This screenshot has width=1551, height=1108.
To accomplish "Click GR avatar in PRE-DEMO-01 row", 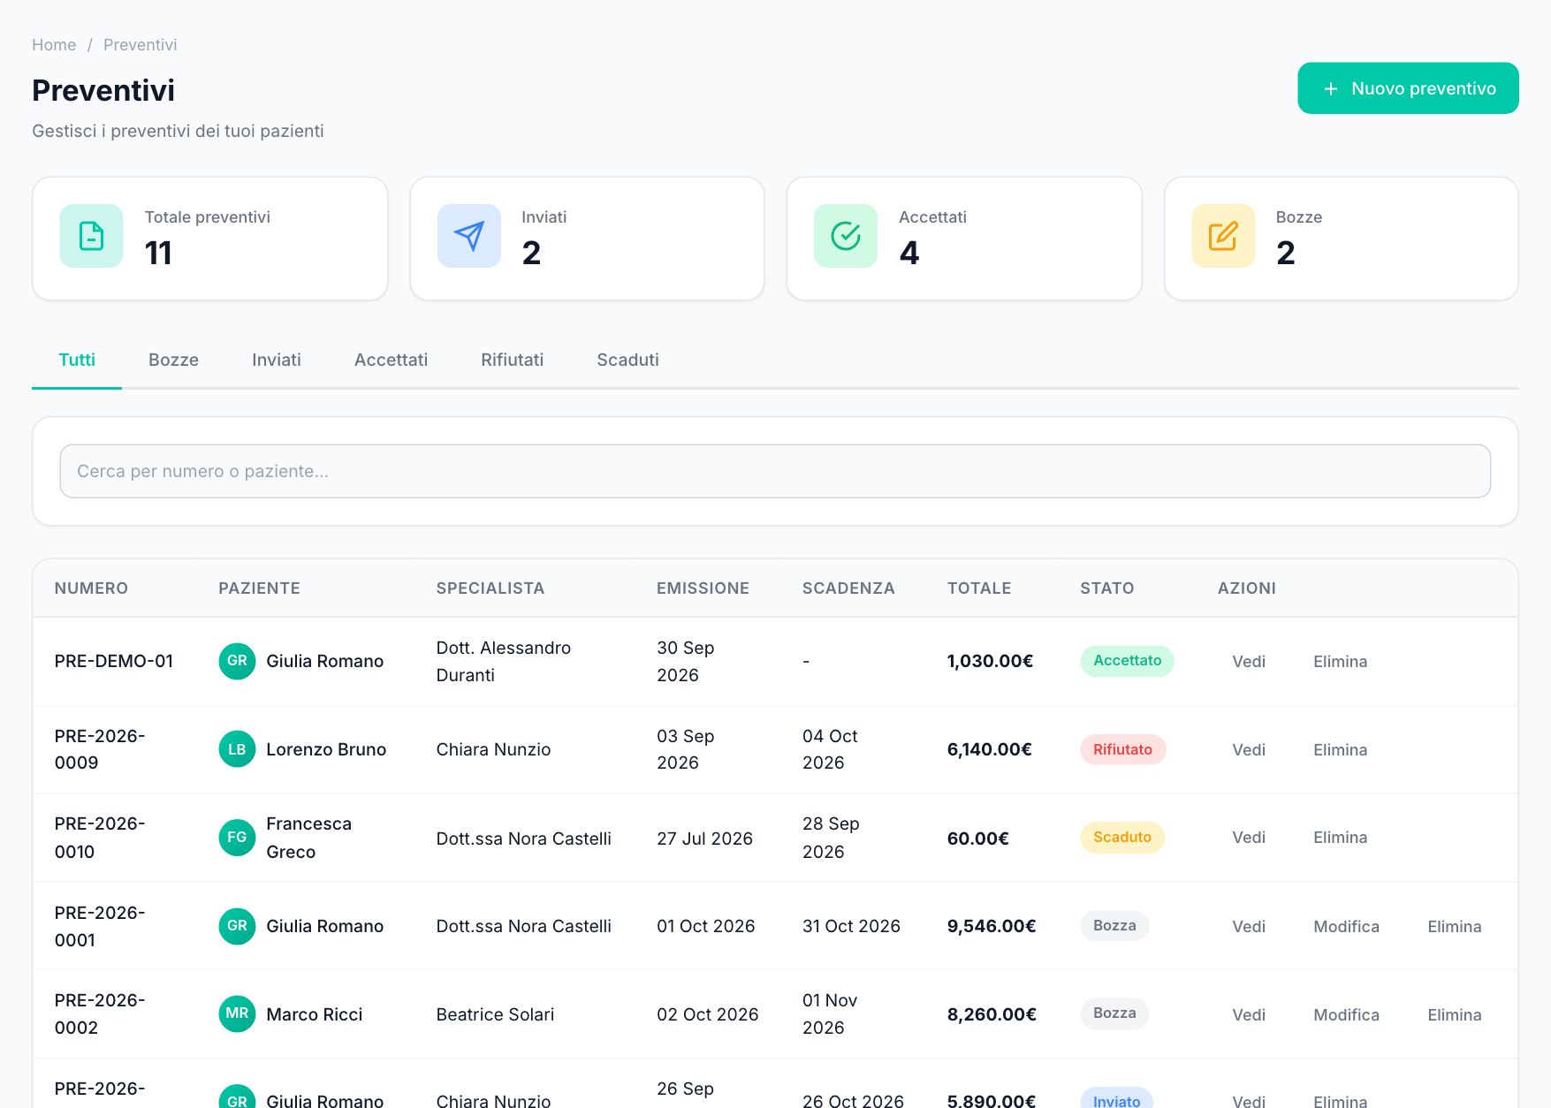I will (237, 661).
